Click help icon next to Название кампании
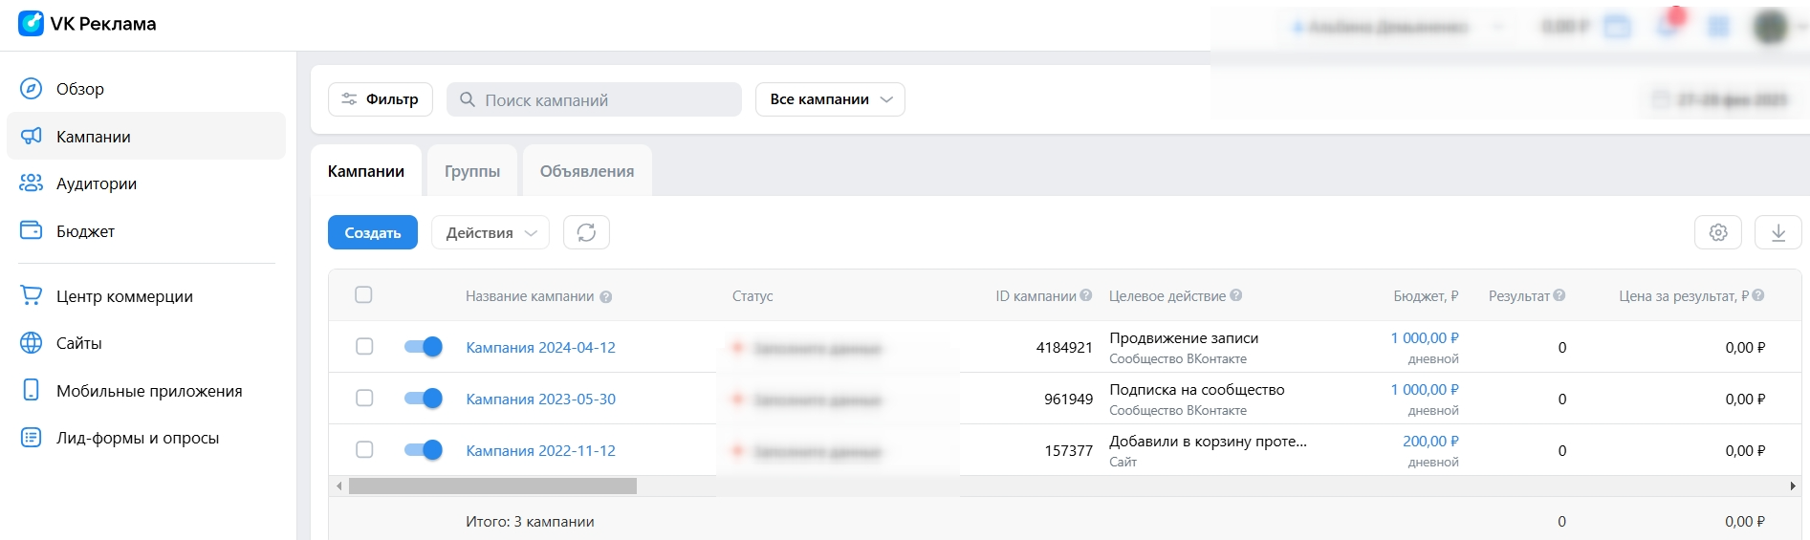The image size is (1810, 540). (606, 297)
